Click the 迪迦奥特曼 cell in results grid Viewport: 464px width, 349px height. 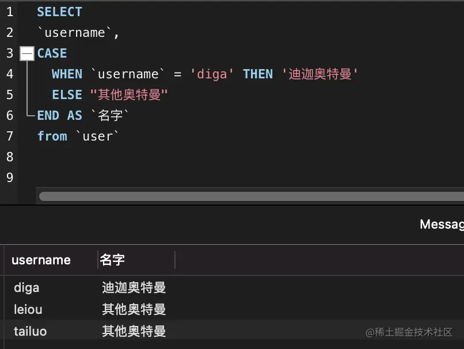134,287
